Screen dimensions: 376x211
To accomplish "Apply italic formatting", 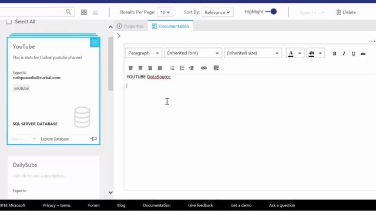I will [x=344, y=53].
